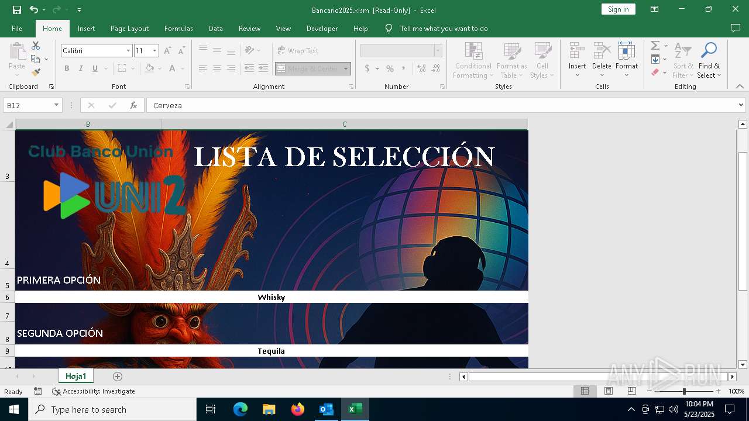Image resolution: width=749 pixels, height=421 pixels.
Task: Align text to the left
Action: coord(203,68)
